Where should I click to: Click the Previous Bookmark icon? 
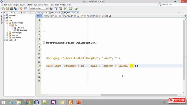tap(82, 16)
